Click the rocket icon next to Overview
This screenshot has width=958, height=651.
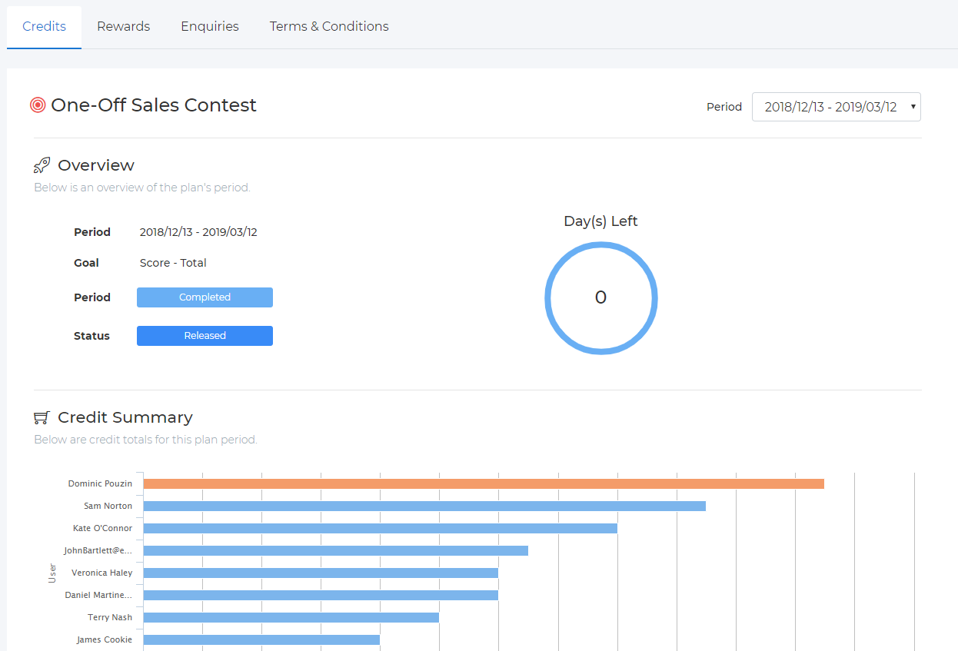point(42,164)
